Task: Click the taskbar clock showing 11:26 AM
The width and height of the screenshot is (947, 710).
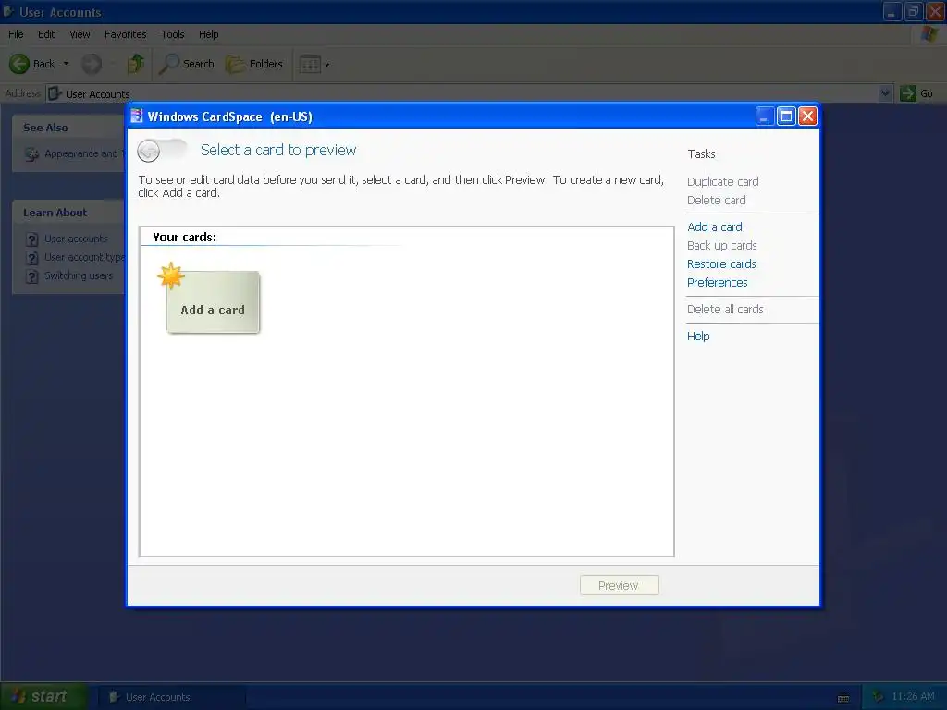Action: [x=913, y=697]
